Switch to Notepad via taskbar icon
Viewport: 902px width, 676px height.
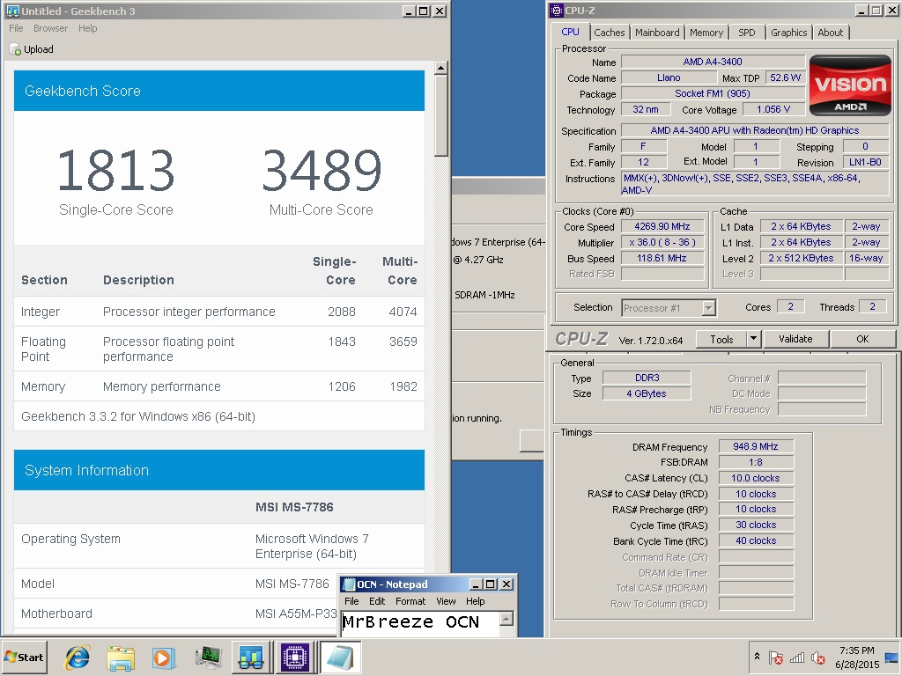(340, 657)
